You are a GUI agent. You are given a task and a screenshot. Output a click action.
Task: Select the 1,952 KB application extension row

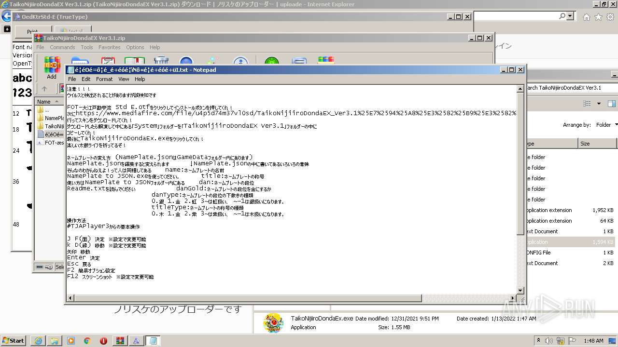(572, 210)
